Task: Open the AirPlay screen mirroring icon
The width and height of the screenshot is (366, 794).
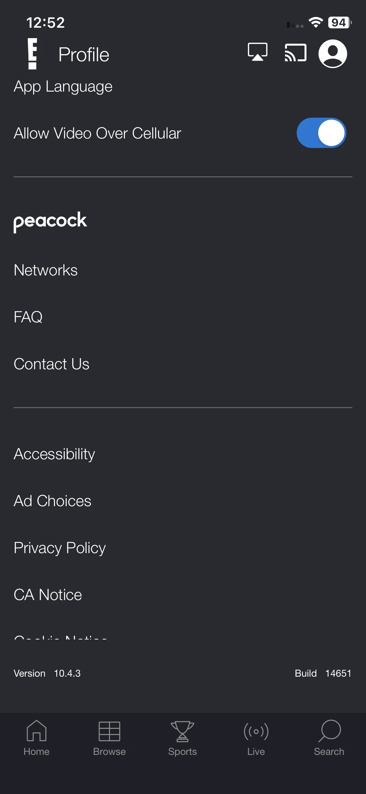Action: click(258, 52)
